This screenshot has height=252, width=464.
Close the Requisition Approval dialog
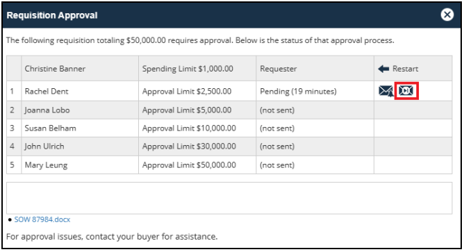(x=447, y=15)
